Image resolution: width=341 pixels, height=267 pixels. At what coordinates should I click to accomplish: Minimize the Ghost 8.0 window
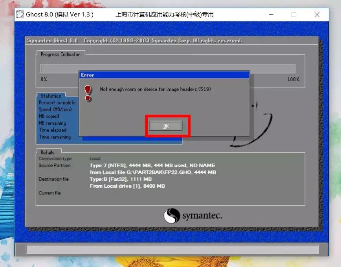point(271,15)
